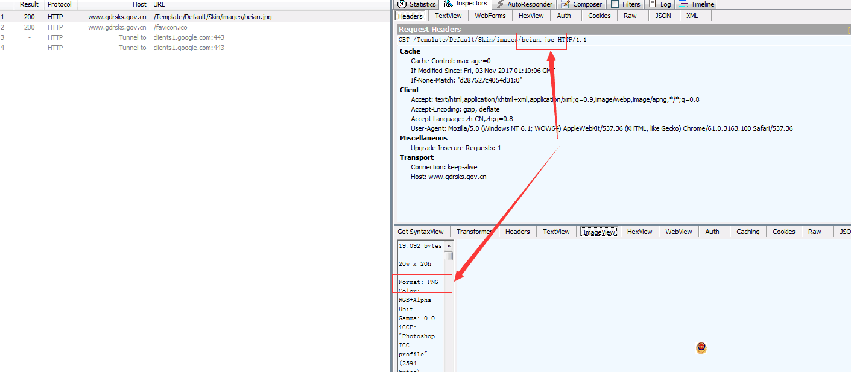Toggle the Filters checkbox
This screenshot has height=372, width=851.
pos(615,4)
